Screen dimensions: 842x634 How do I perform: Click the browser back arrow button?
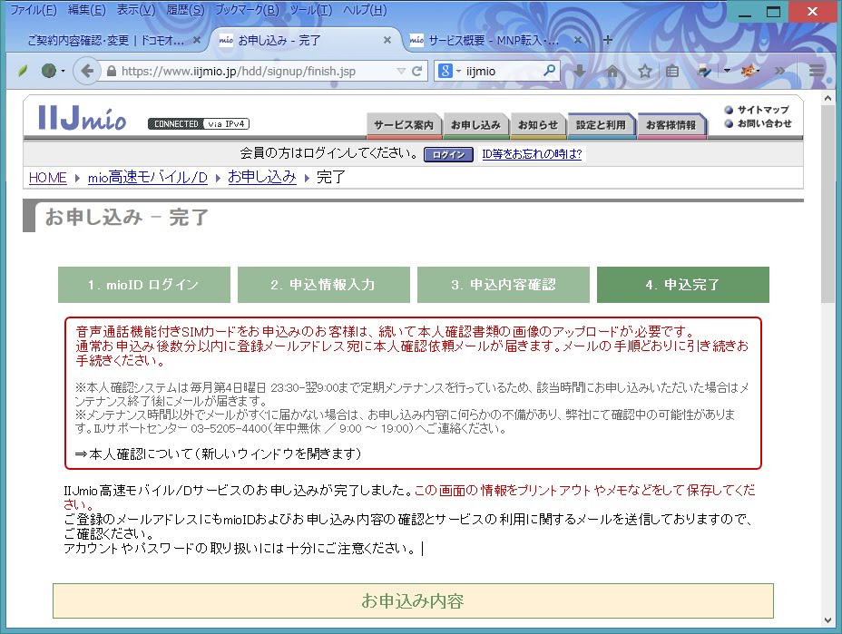coord(87,71)
